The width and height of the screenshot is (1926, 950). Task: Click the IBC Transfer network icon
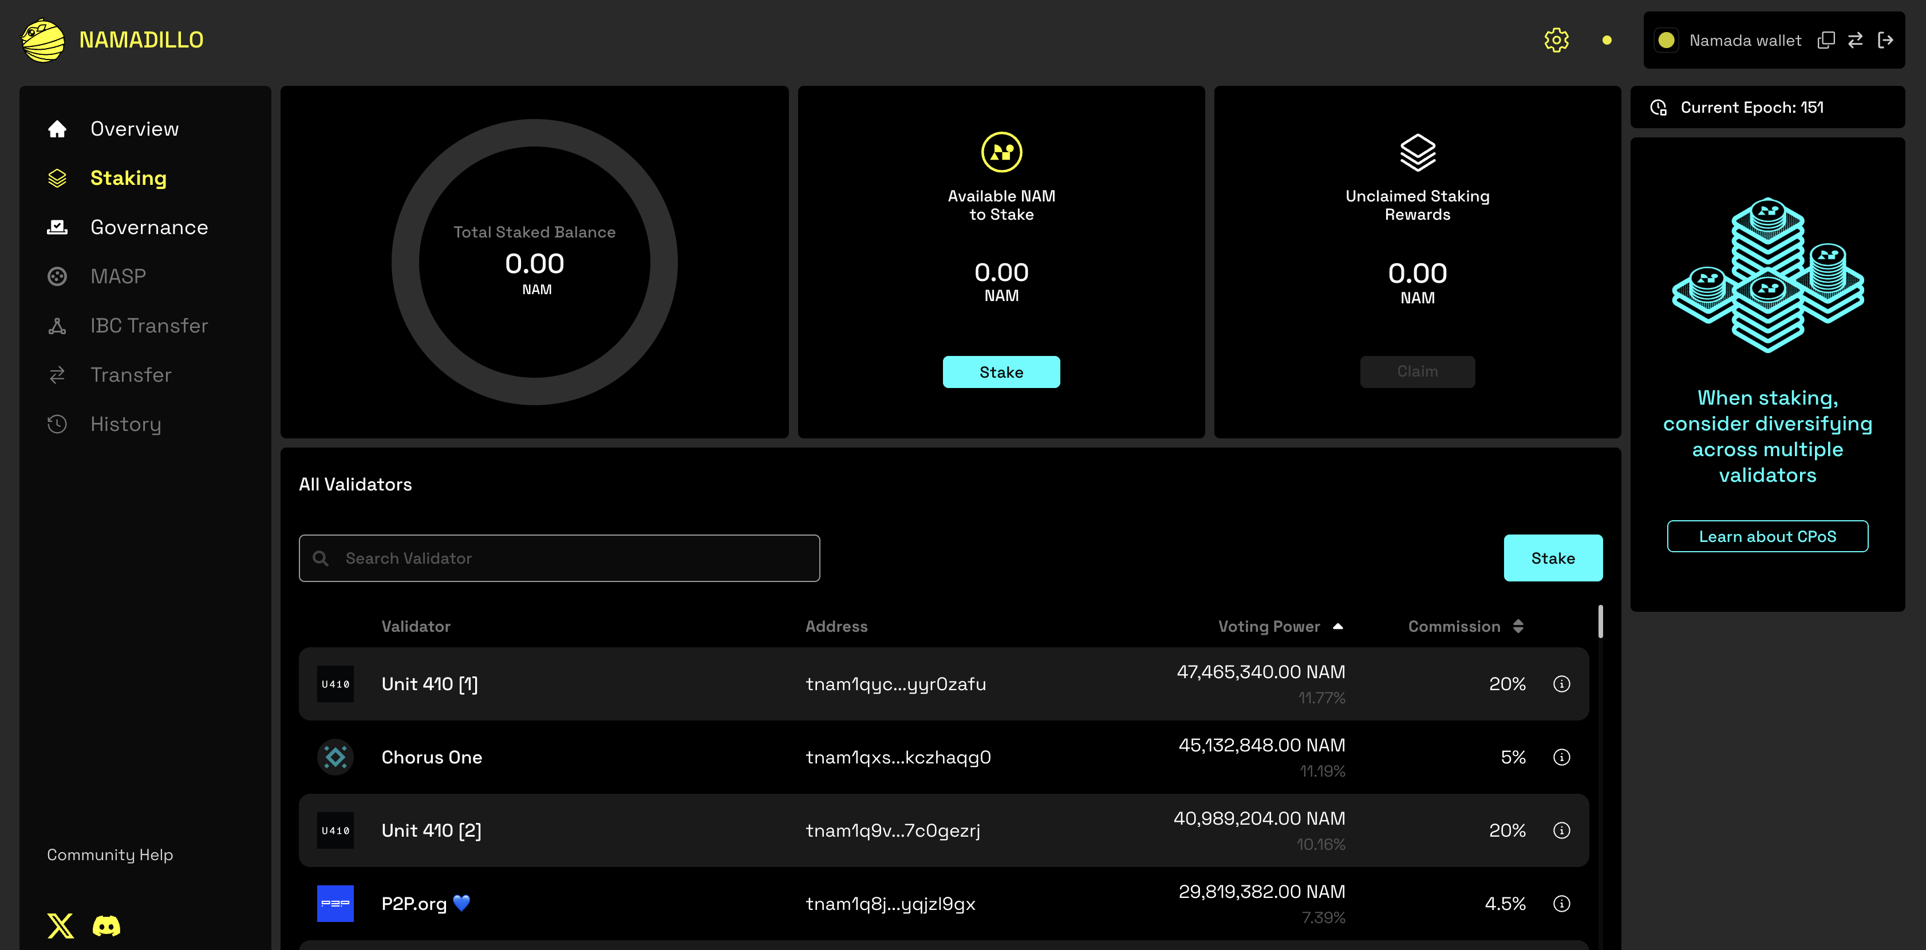point(57,326)
